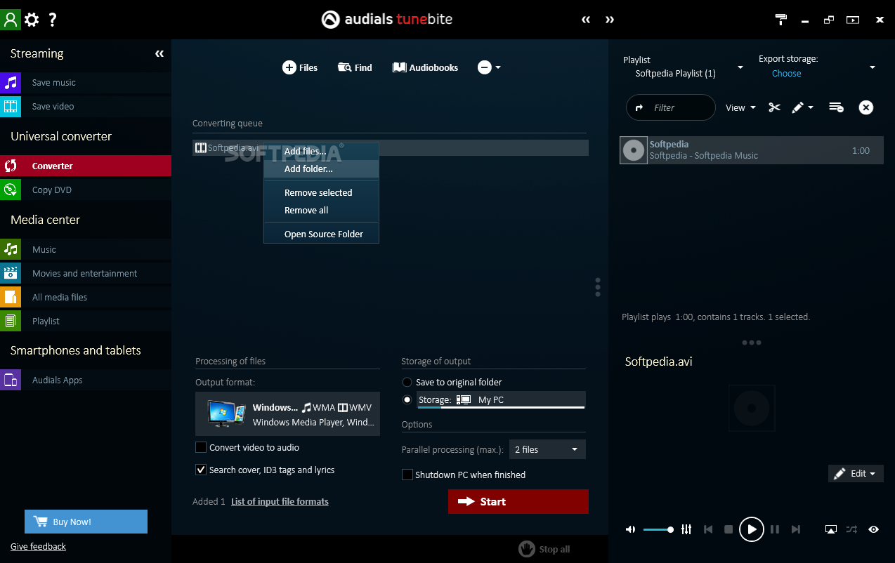Click the three vertical dots panel handle

click(x=598, y=287)
